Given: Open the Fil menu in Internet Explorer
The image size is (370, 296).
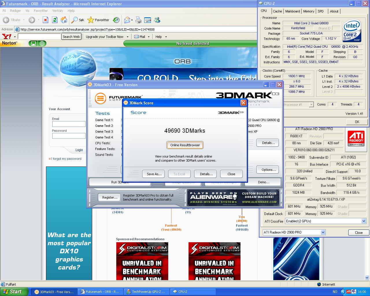Looking at the screenshot, I should point(4,11).
